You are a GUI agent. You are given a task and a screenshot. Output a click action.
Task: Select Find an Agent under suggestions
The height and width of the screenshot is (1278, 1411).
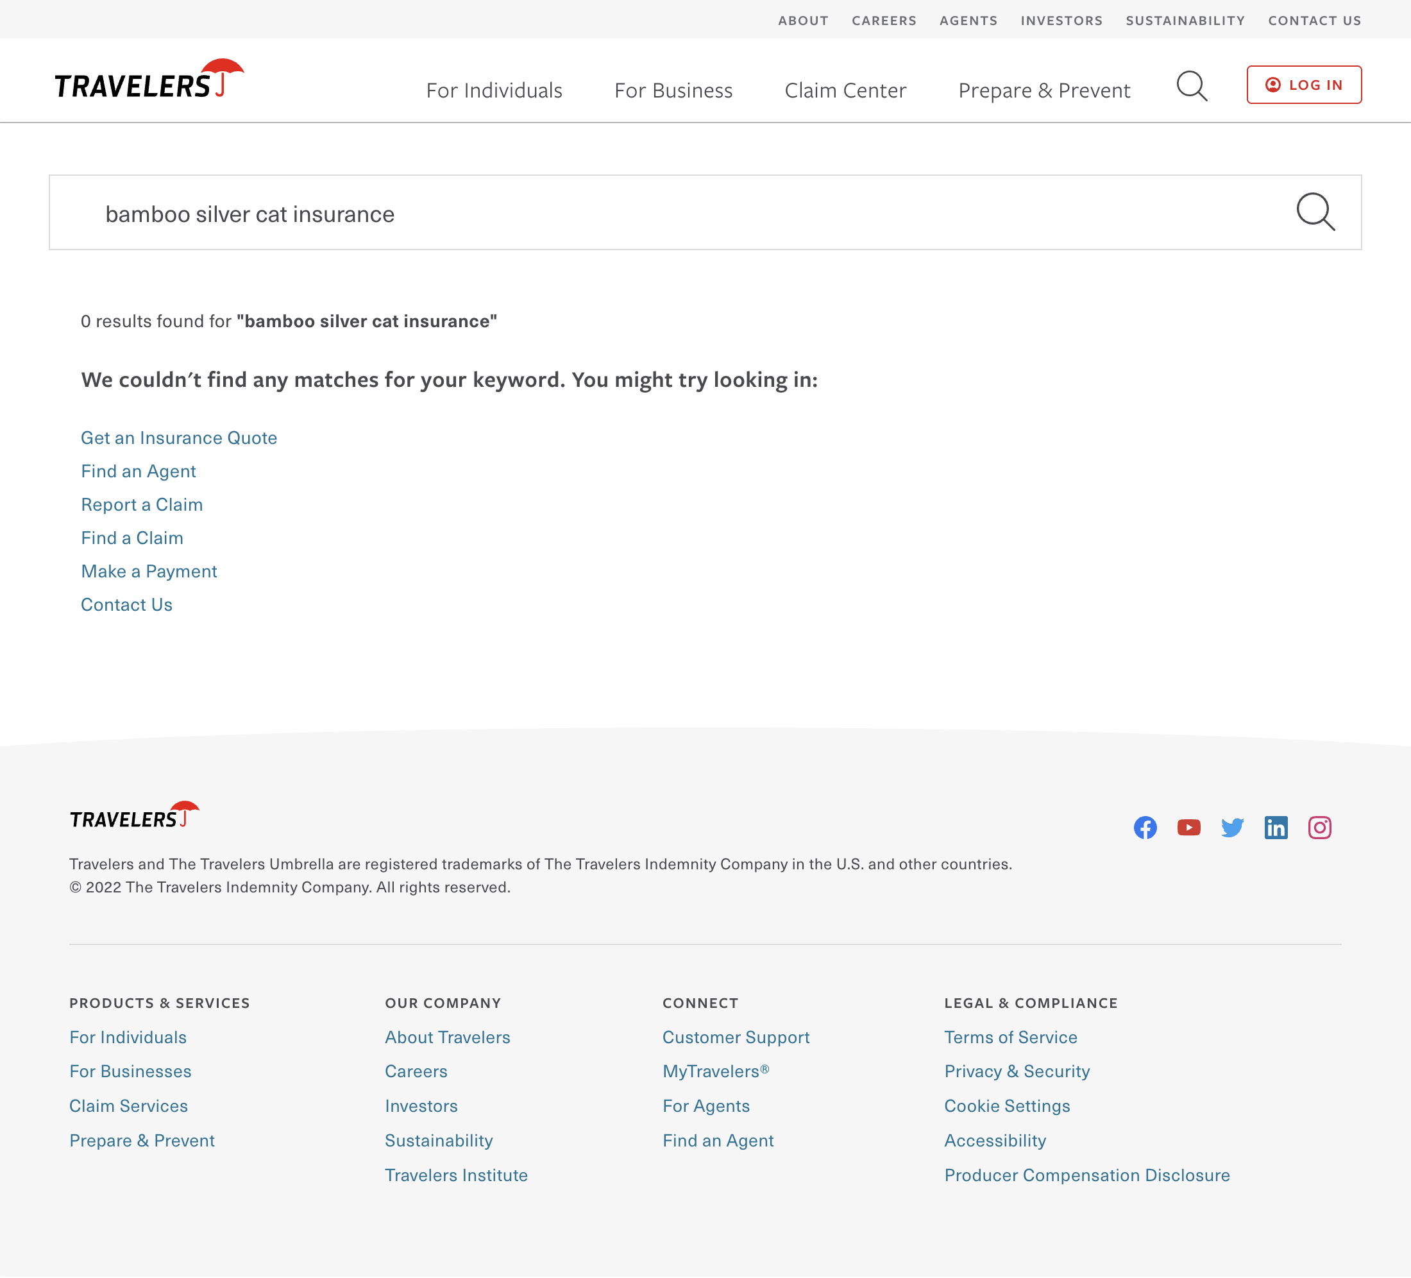point(138,470)
